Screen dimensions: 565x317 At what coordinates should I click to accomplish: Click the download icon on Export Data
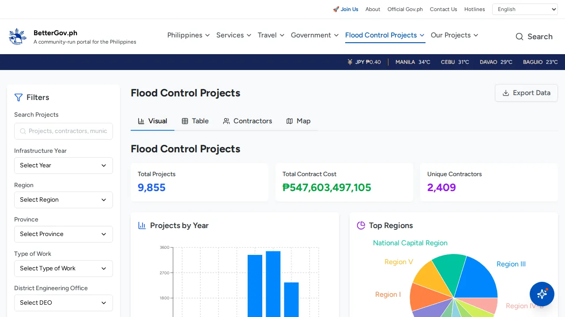pyautogui.click(x=506, y=93)
